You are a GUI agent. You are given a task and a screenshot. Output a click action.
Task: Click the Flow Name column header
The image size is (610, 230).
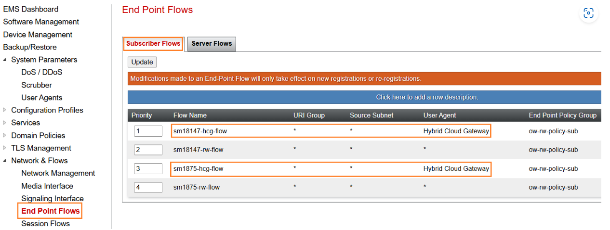click(x=190, y=115)
